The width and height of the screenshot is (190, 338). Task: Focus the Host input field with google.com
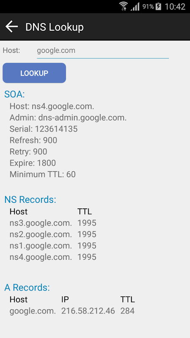(103, 51)
